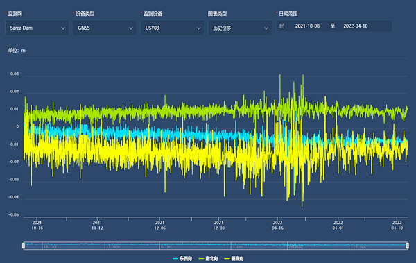Expand the 监测设备 USY03 selector
Image resolution: width=416 pixels, height=263 pixels.
[172, 28]
